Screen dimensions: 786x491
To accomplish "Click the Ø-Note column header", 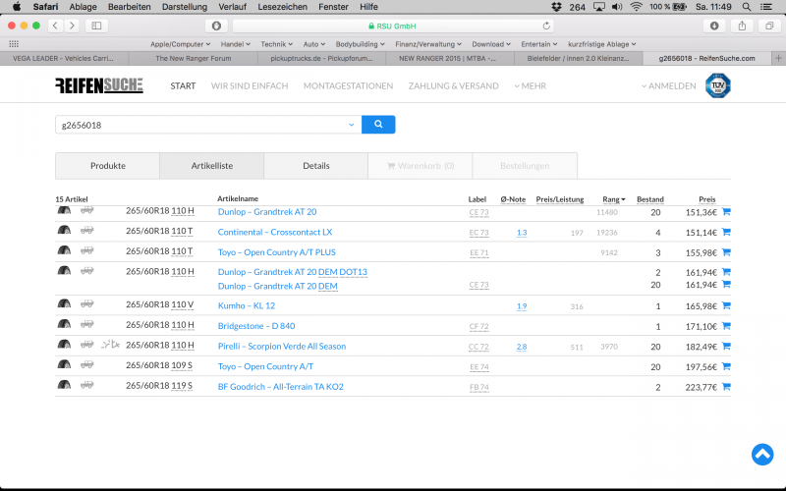I will pos(513,199).
